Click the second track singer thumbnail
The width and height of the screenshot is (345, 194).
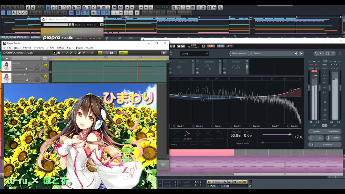click(6, 78)
